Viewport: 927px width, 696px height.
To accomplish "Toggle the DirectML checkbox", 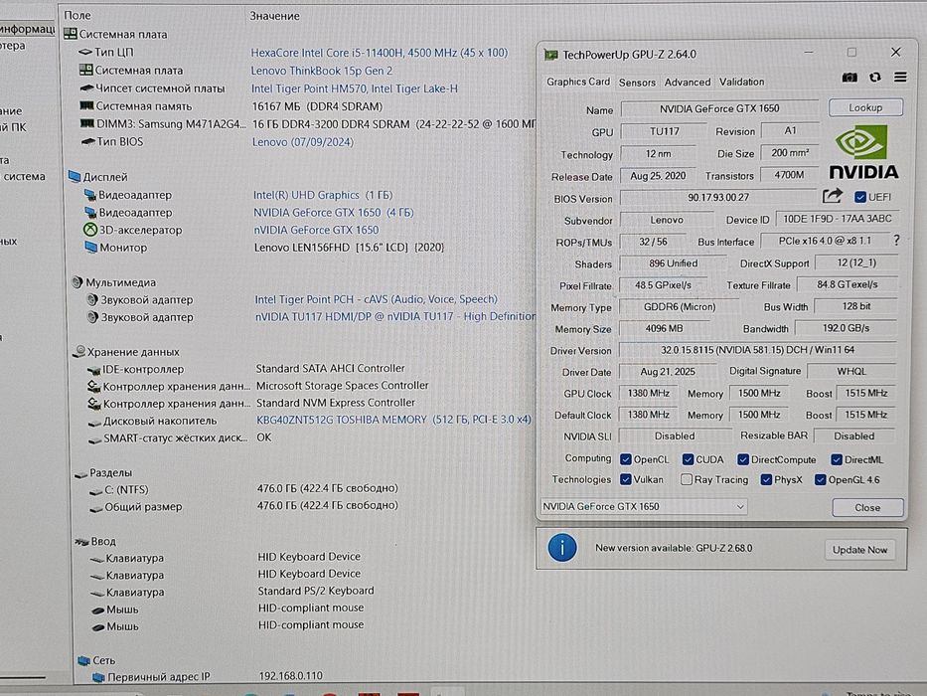I will 836,459.
